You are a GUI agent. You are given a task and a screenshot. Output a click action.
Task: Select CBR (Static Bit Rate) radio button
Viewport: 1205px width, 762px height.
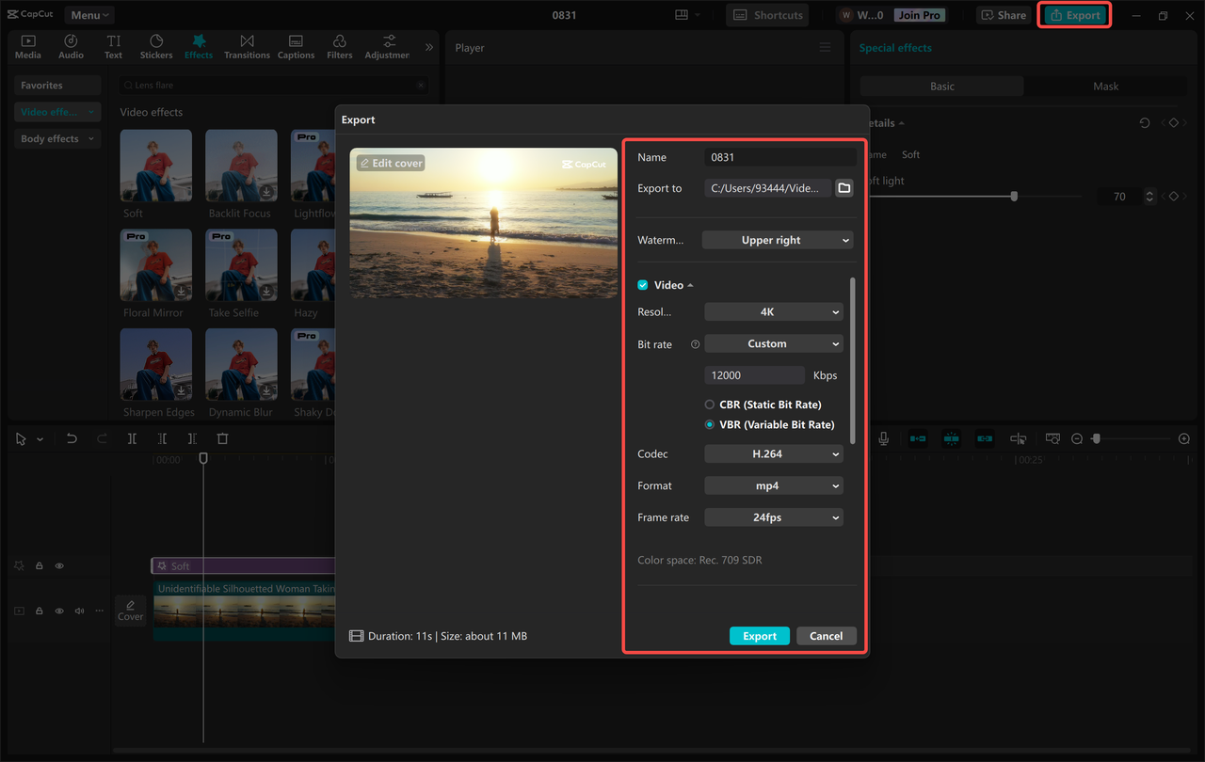708,404
